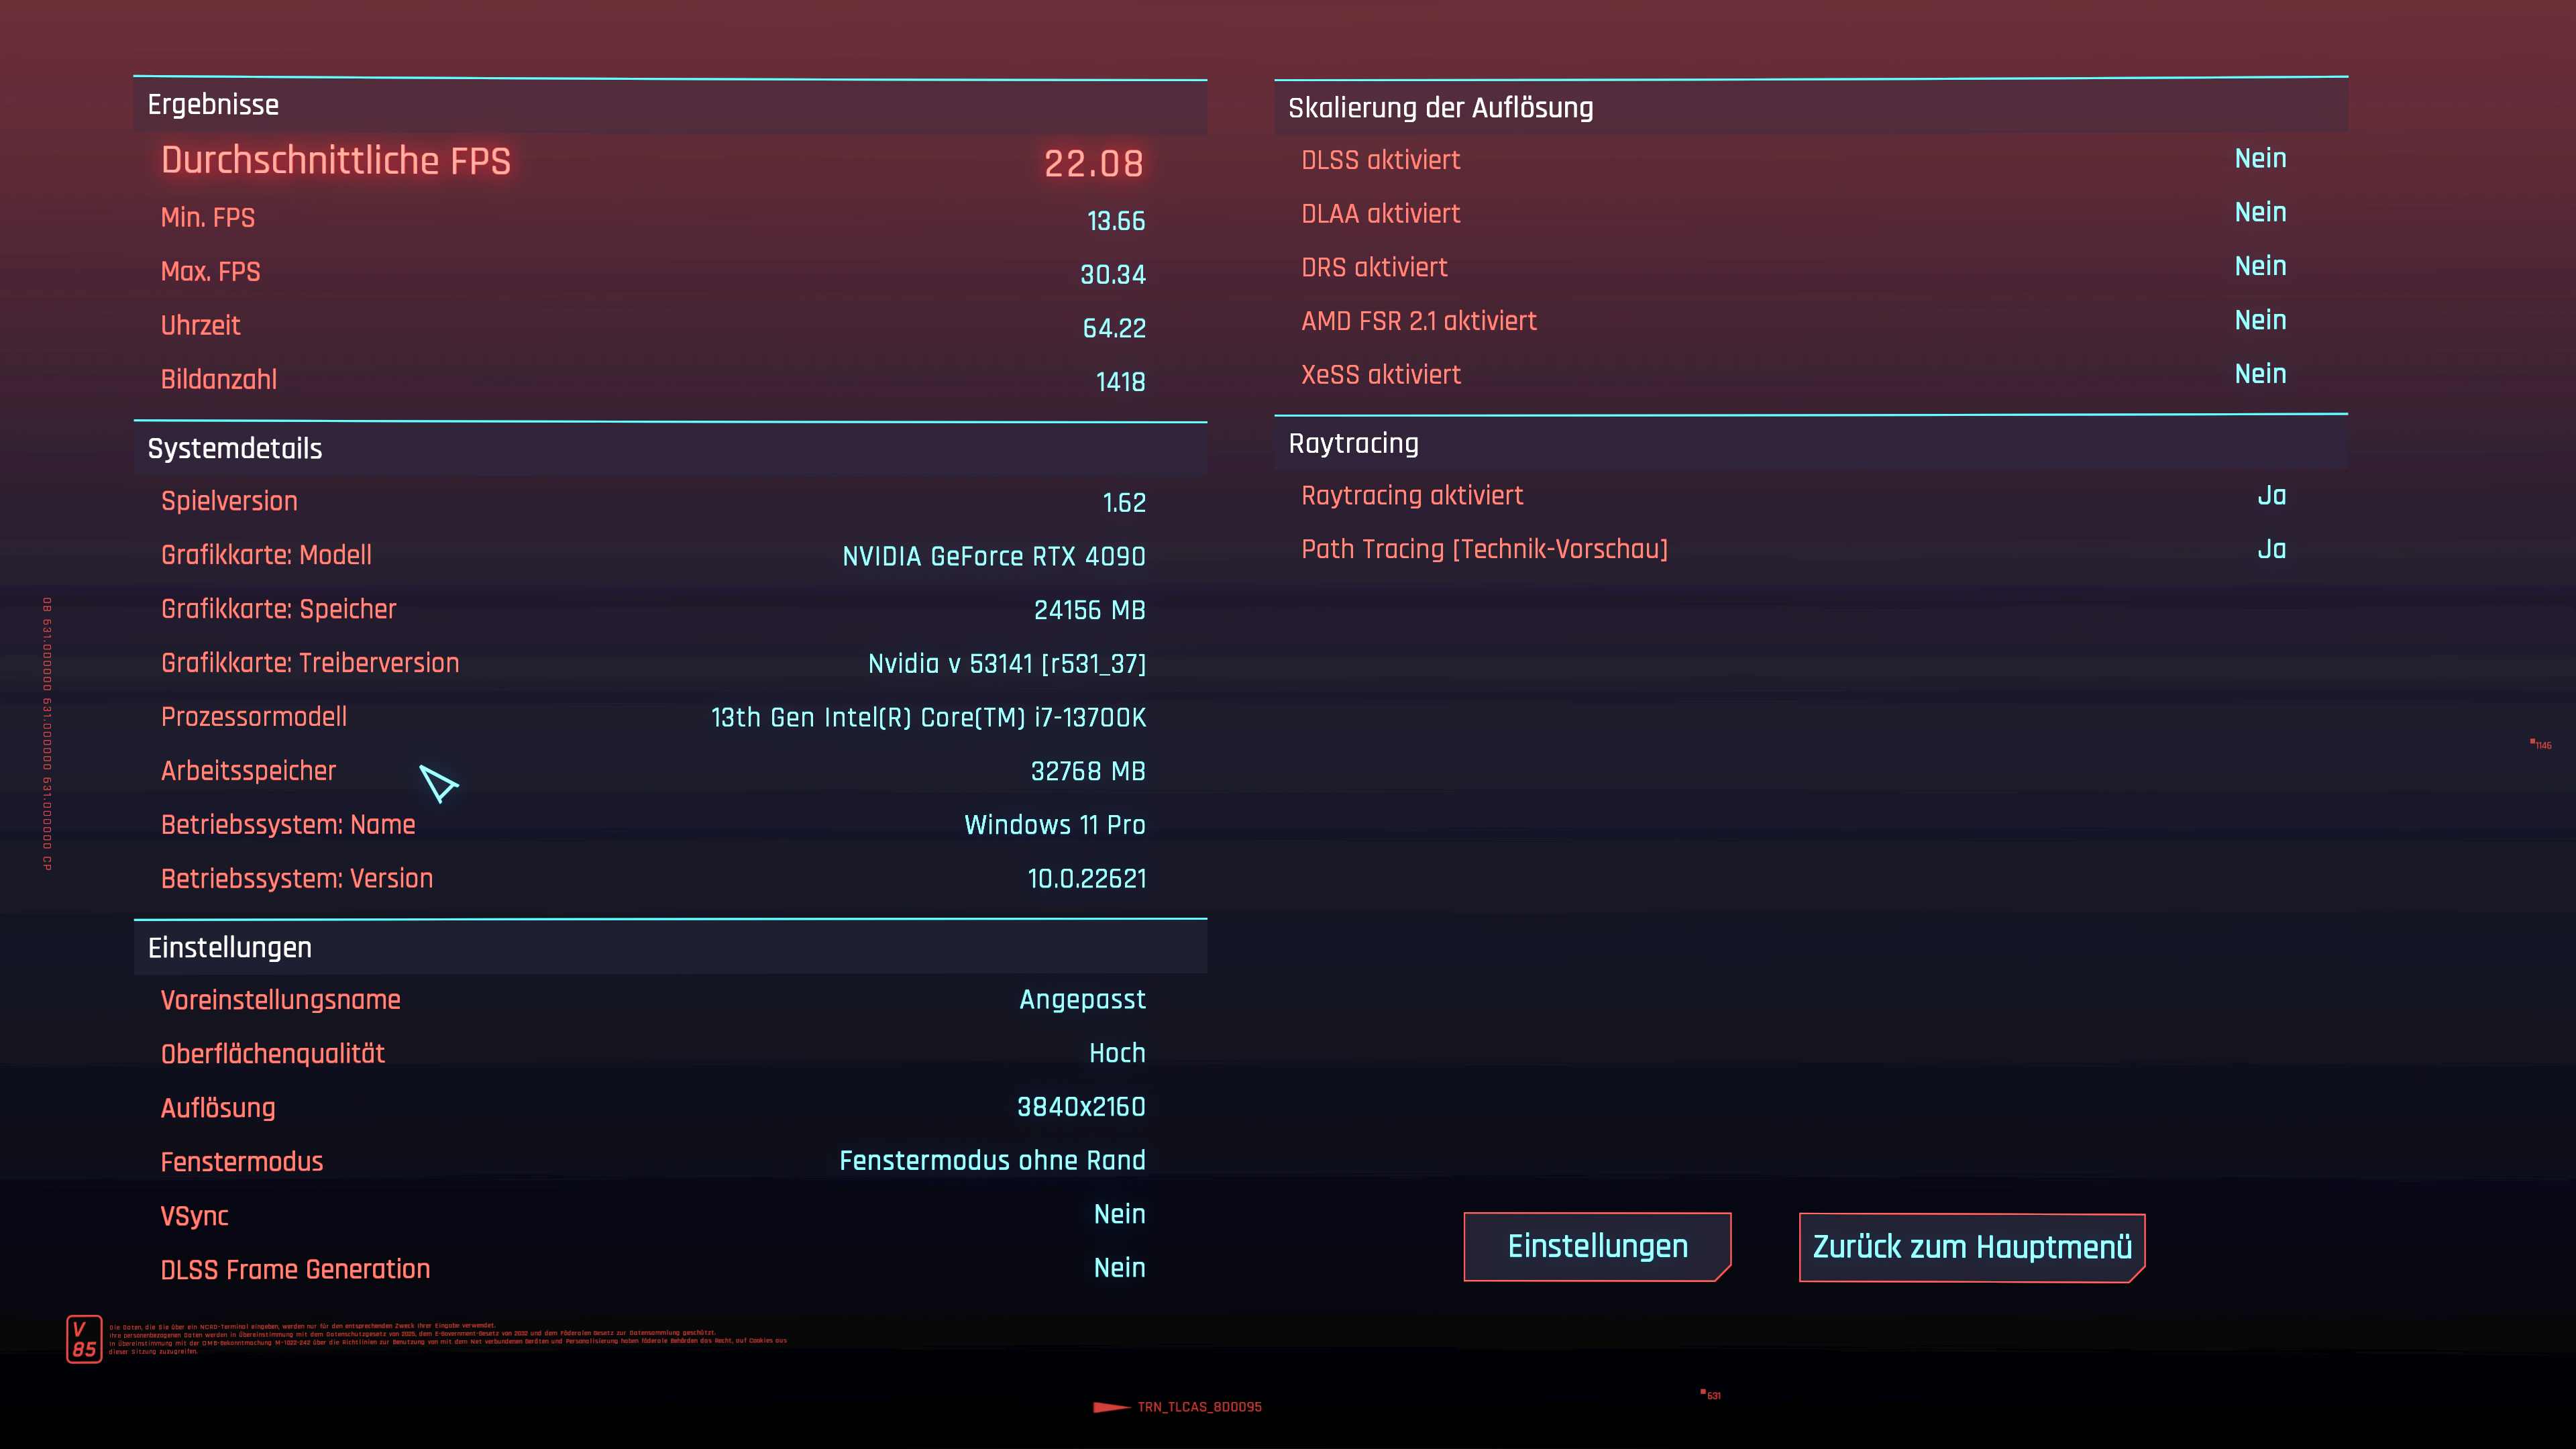
Task: Select the Ergebnisse section header
Action: pos(213,105)
